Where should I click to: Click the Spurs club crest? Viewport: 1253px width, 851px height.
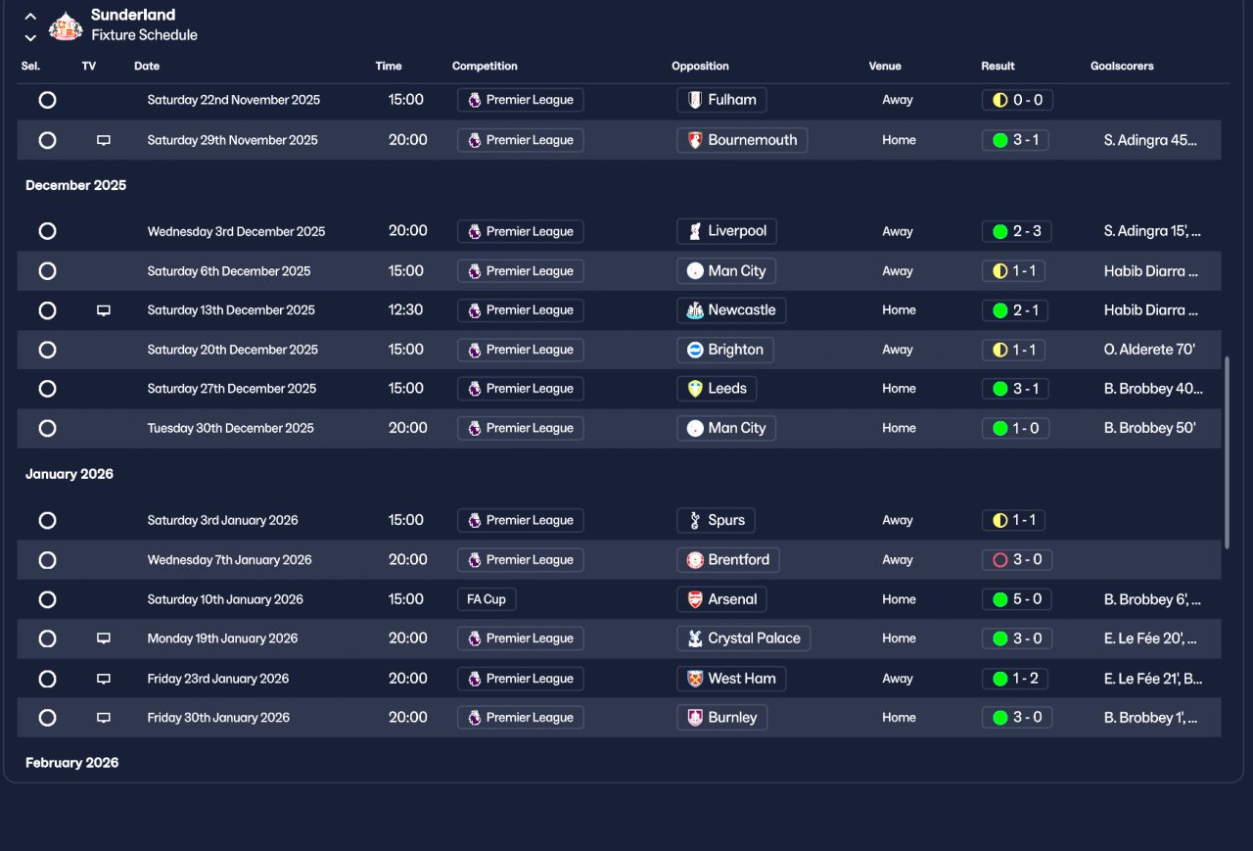[695, 521]
